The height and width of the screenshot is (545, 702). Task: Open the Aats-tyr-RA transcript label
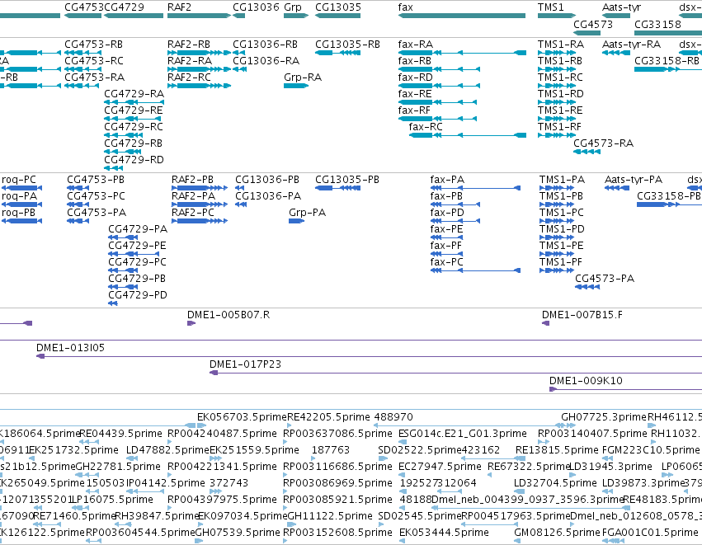(x=631, y=45)
